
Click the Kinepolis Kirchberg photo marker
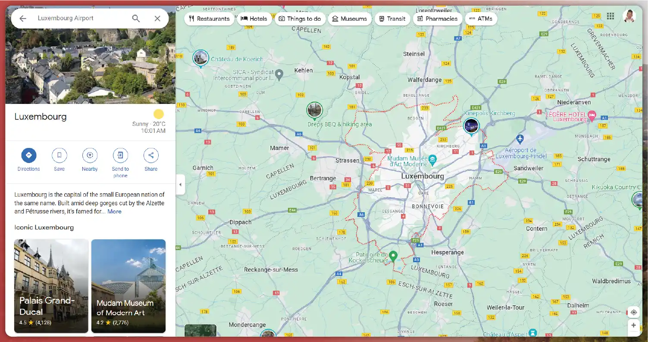[471, 127]
